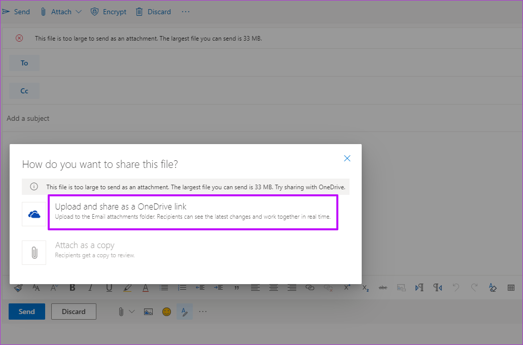The width and height of the screenshot is (523, 345).
Task: Click the Encrypt shield option
Action: click(109, 12)
